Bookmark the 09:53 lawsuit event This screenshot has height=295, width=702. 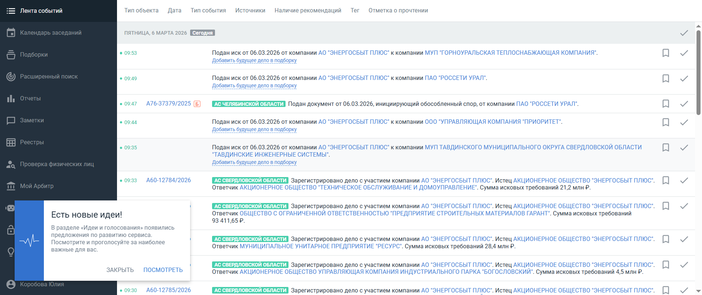(x=666, y=53)
